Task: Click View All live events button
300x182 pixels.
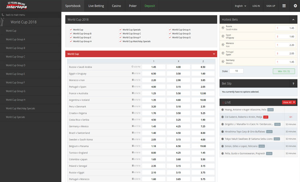Action: 289,102
